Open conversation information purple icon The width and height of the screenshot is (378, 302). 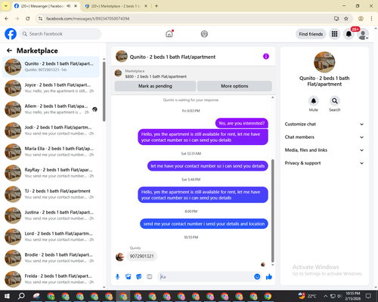coord(266,57)
